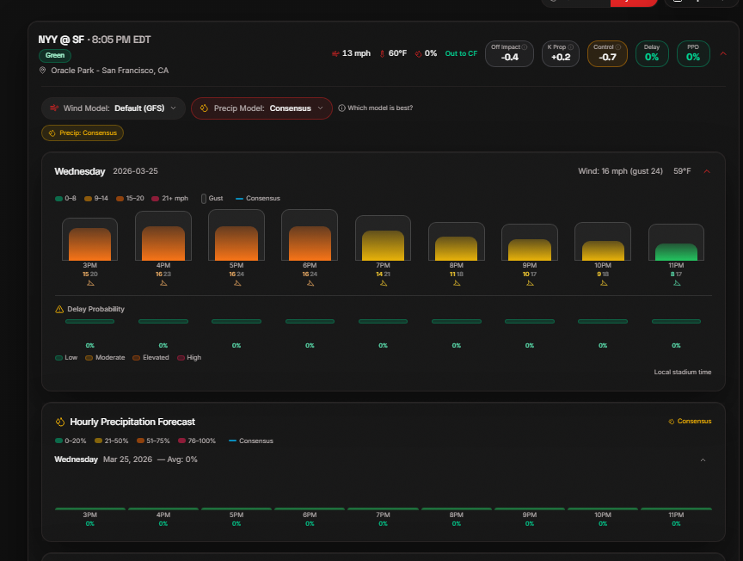Image resolution: width=743 pixels, height=561 pixels.
Task: Click the 21+ mph red legend swatch
Action: click(155, 199)
